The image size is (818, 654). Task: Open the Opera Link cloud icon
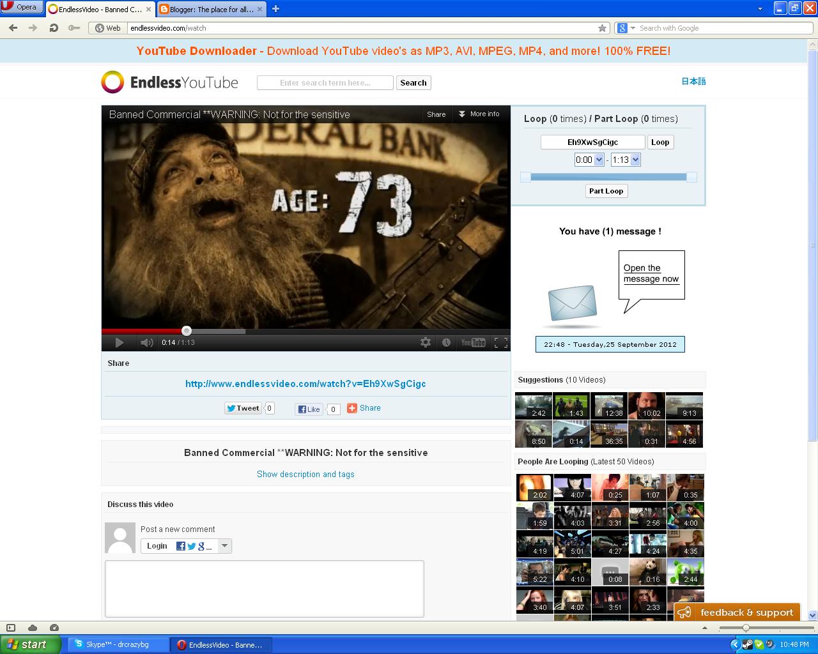pyautogui.click(x=33, y=628)
